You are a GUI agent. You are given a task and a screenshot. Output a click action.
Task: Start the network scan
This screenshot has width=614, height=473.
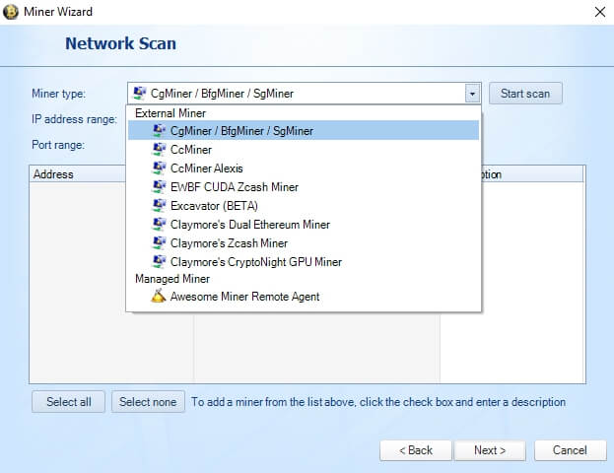tap(525, 94)
